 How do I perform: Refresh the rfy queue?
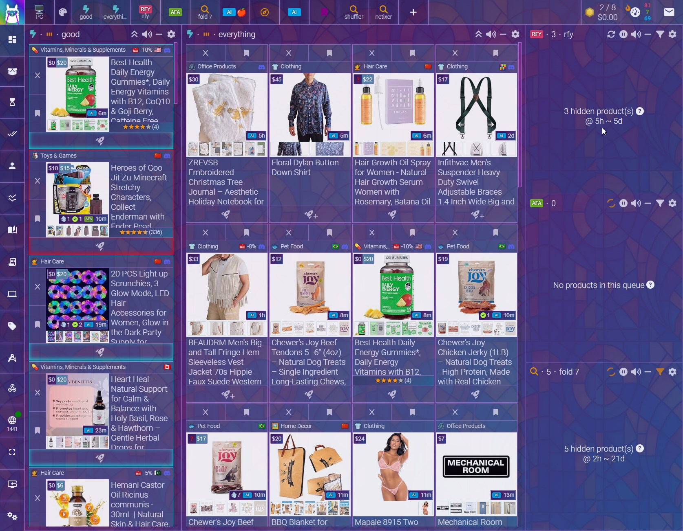pyautogui.click(x=611, y=34)
